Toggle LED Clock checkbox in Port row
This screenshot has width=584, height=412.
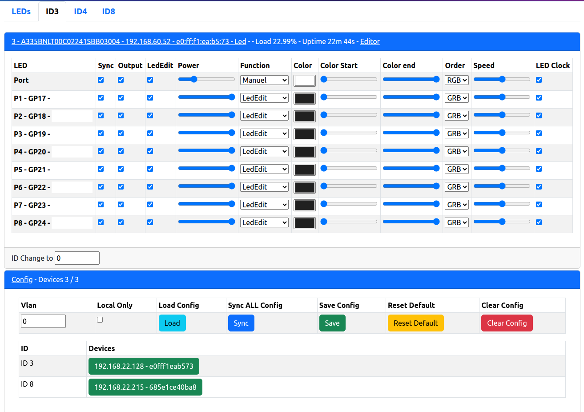(x=539, y=80)
